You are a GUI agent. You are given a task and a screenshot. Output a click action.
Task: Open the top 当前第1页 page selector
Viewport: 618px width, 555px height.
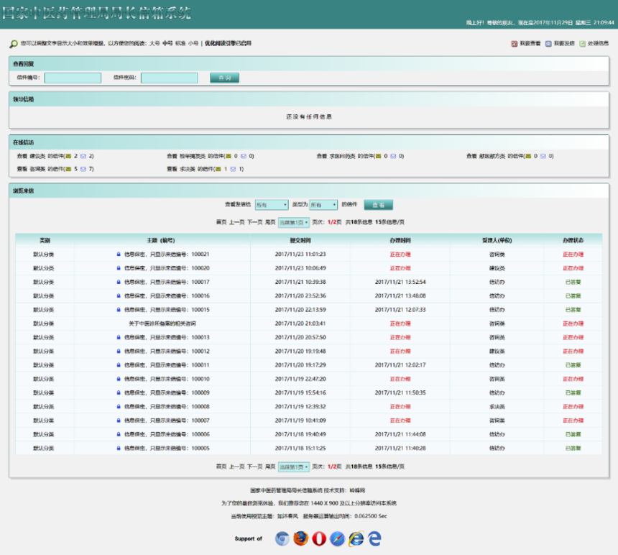(294, 223)
